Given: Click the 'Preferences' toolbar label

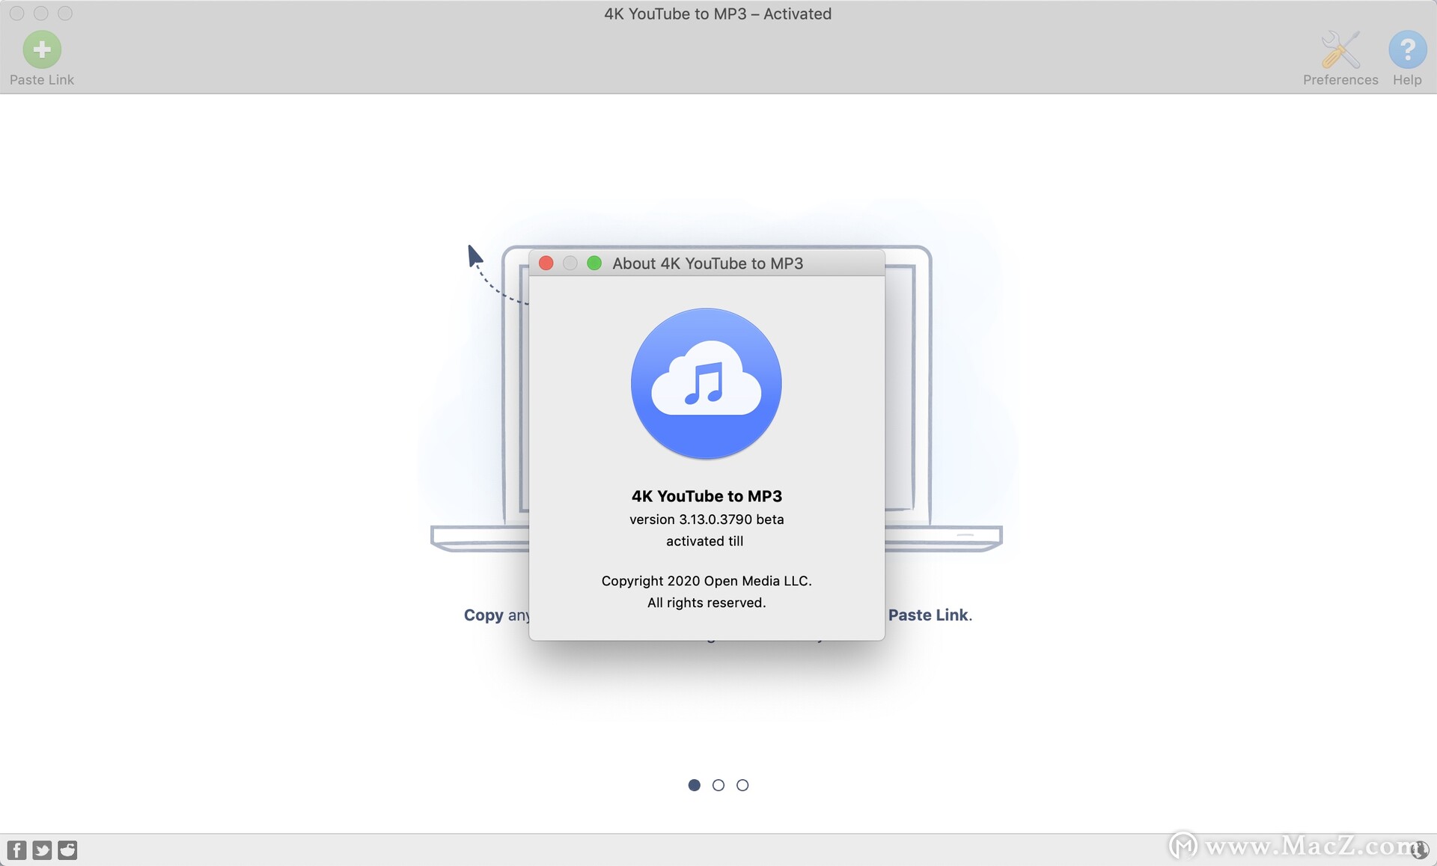Looking at the screenshot, I should click(x=1340, y=79).
